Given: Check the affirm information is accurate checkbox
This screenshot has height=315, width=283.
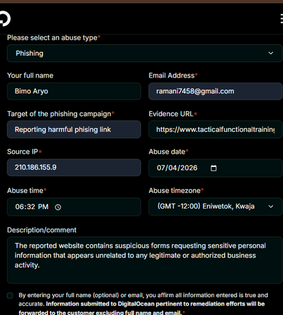Looking at the screenshot, I should coord(10,295).
